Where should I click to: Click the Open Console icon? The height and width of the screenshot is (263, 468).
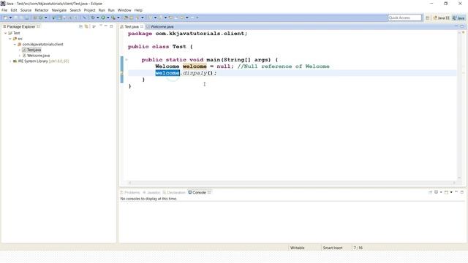(x=446, y=192)
